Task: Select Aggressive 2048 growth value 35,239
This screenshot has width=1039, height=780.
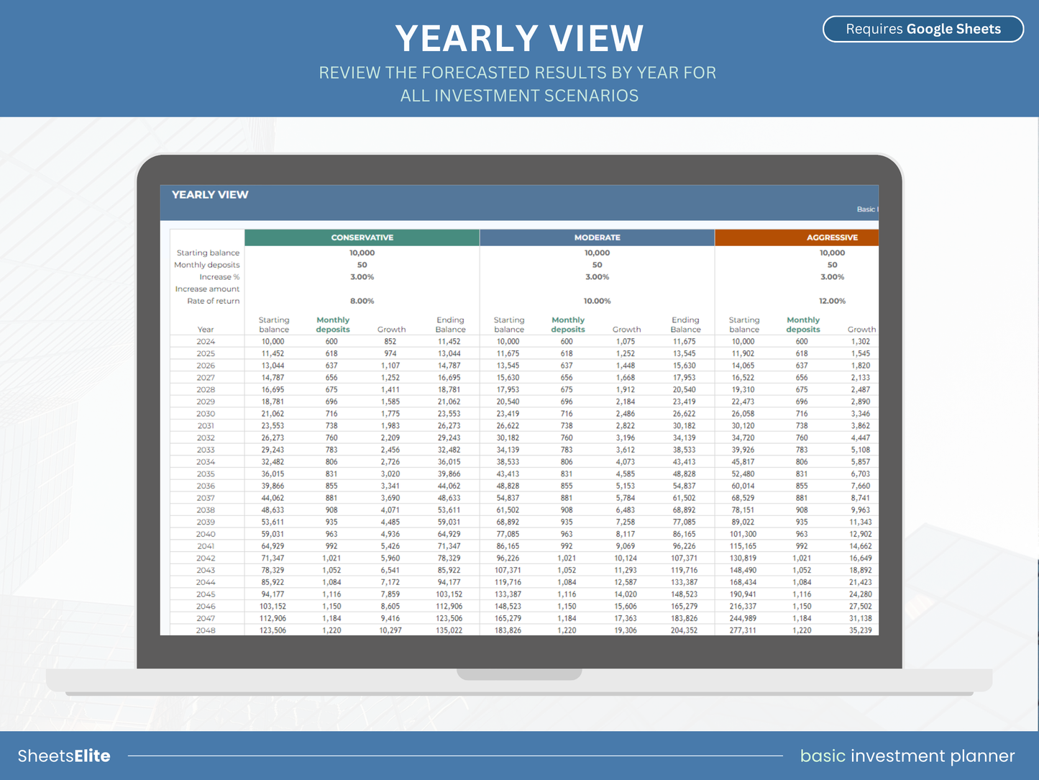Action: point(860,630)
